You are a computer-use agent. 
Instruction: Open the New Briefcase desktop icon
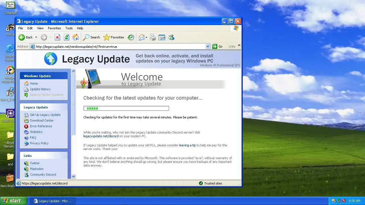pos(9,181)
